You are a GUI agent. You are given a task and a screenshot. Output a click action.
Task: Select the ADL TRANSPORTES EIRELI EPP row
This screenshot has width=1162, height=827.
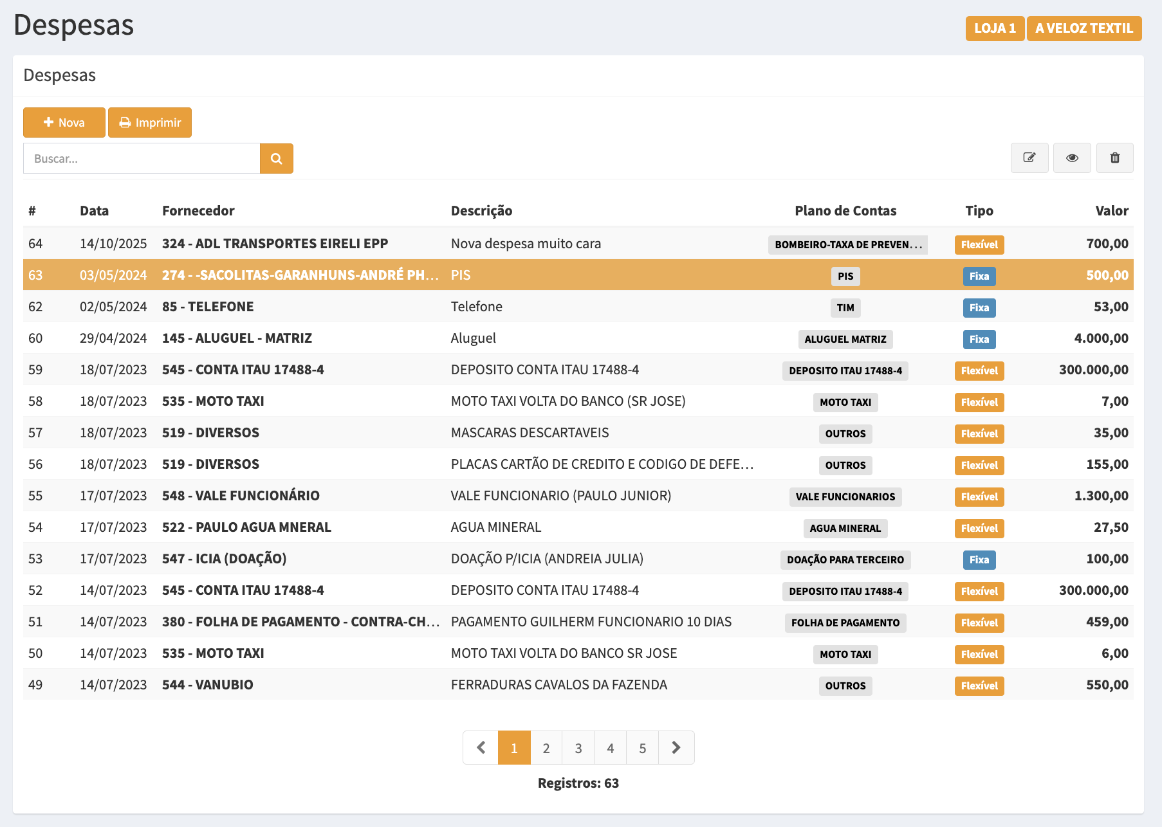[275, 244]
